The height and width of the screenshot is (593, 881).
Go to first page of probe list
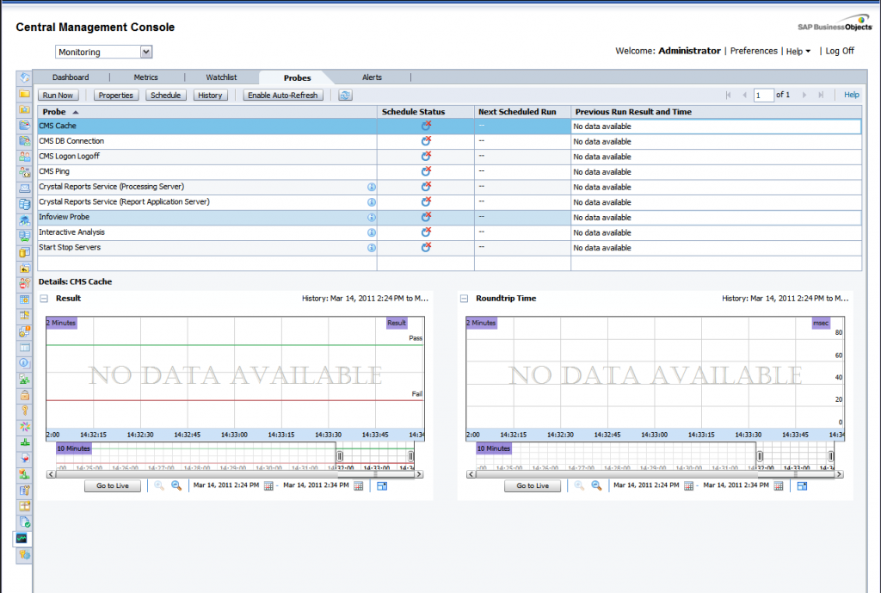(729, 95)
